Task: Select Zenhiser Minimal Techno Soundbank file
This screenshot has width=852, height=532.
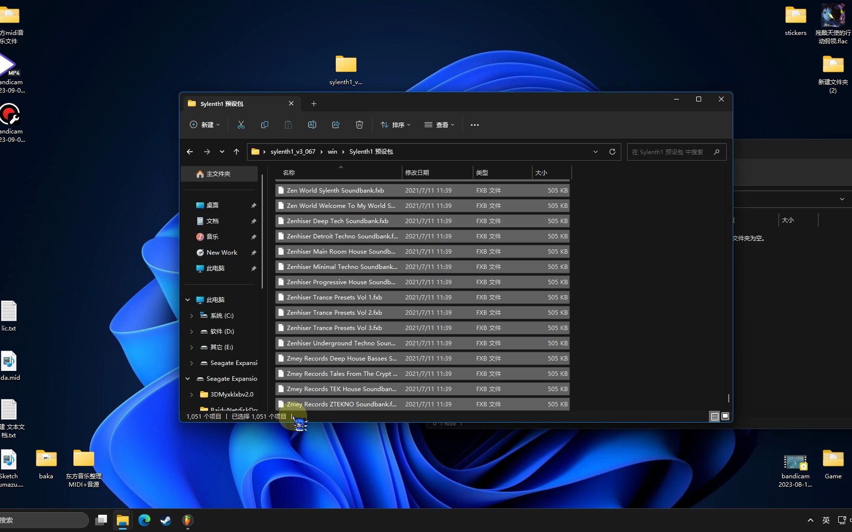Action: [x=423, y=267]
